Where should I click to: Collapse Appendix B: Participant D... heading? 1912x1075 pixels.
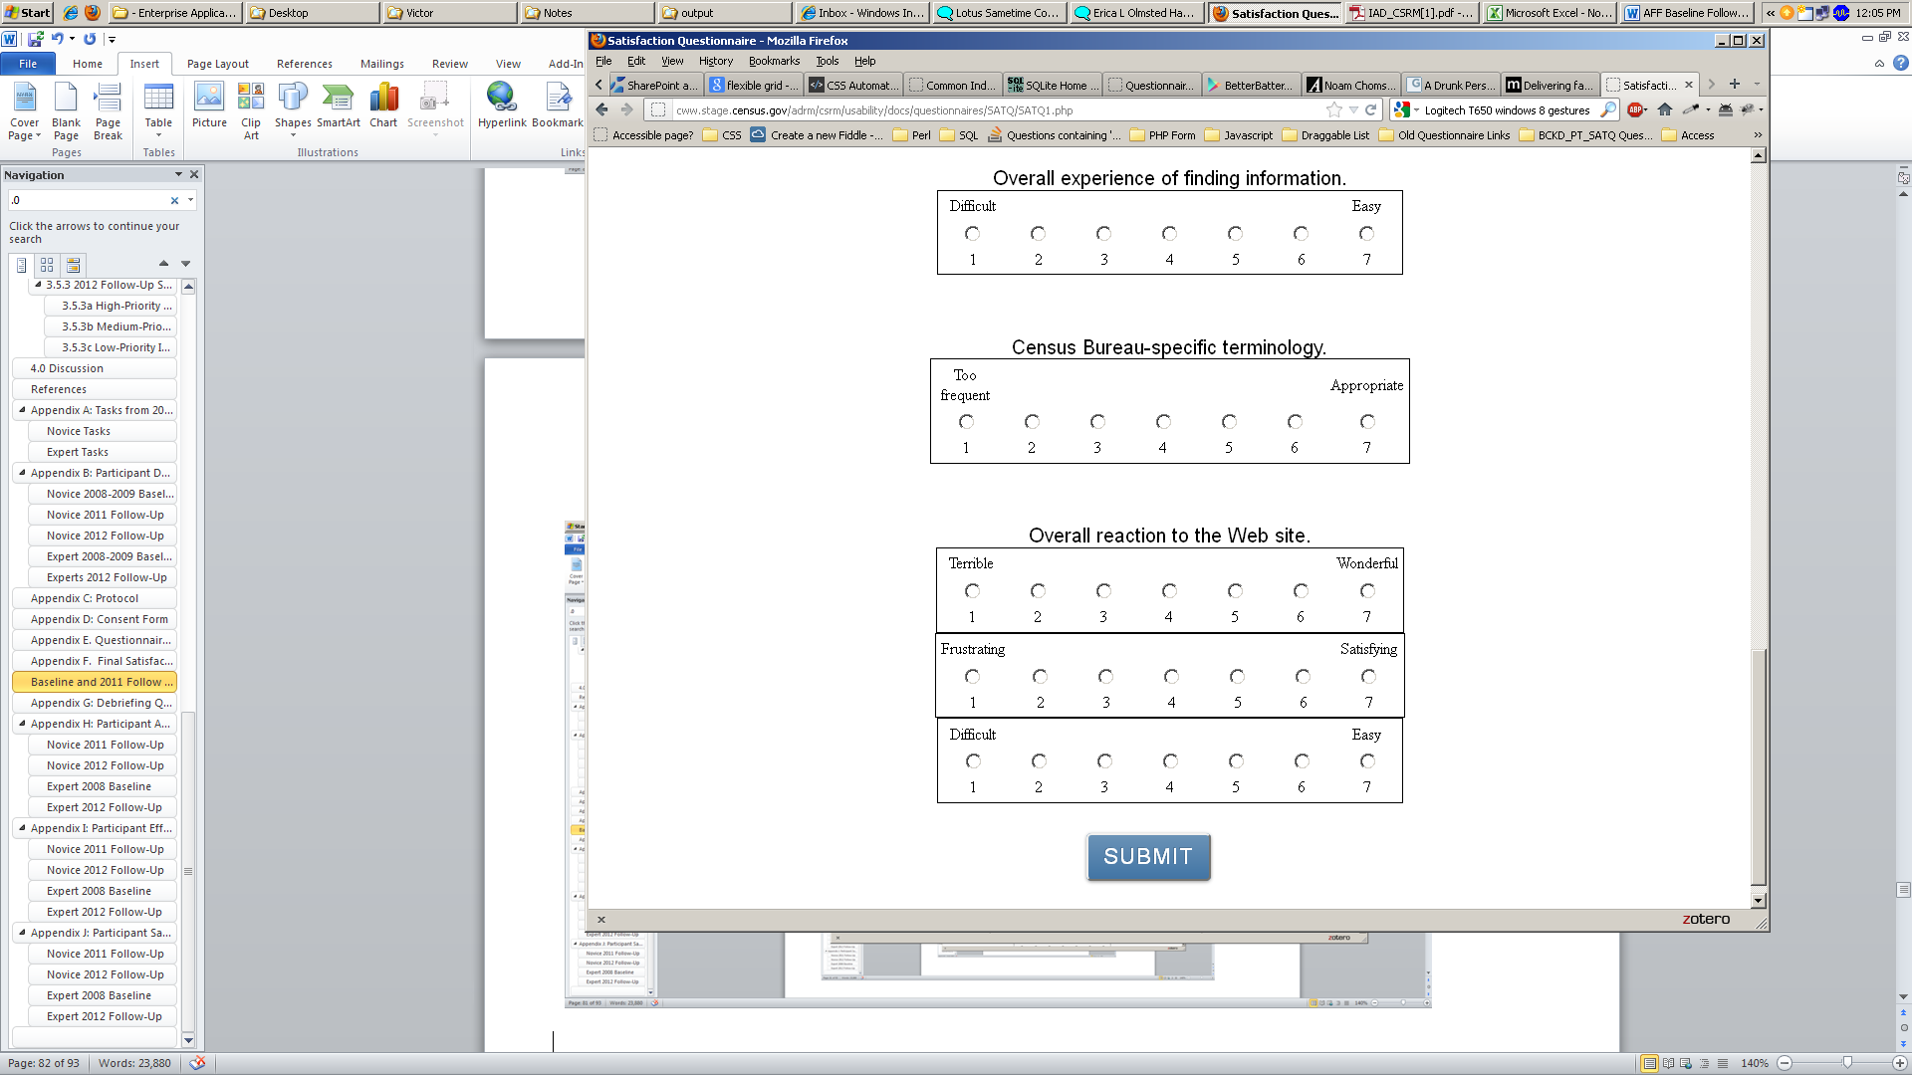pos(22,473)
